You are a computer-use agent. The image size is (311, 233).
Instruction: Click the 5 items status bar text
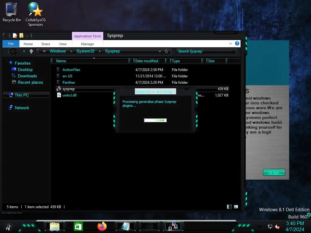pyautogui.click(x=12, y=207)
